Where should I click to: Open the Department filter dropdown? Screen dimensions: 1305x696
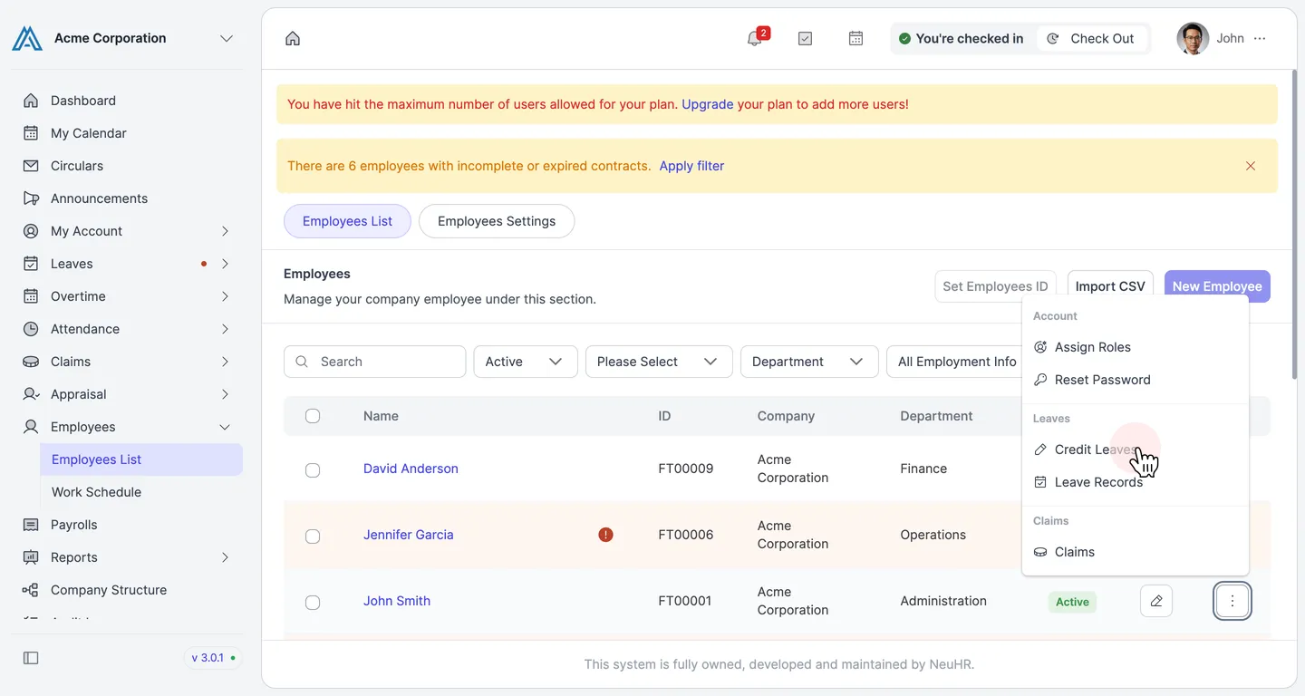(809, 362)
